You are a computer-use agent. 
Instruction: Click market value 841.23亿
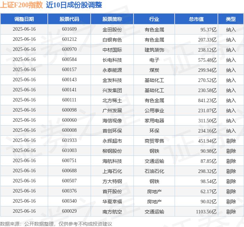click(207, 100)
